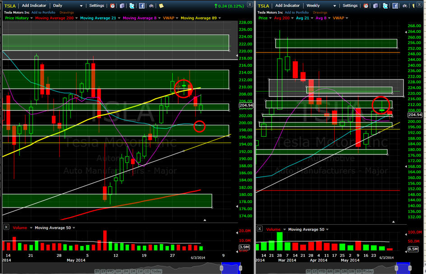The width and height of the screenshot is (426, 274).
Task: Click the stacked pages icon in Weekly chart toolbar
Action: click(x=376, y=5)
